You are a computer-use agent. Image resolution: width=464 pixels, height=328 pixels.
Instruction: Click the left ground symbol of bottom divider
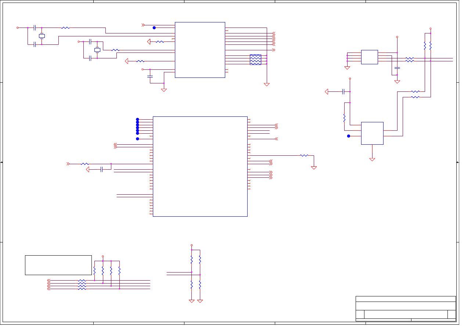pos(191,301)
